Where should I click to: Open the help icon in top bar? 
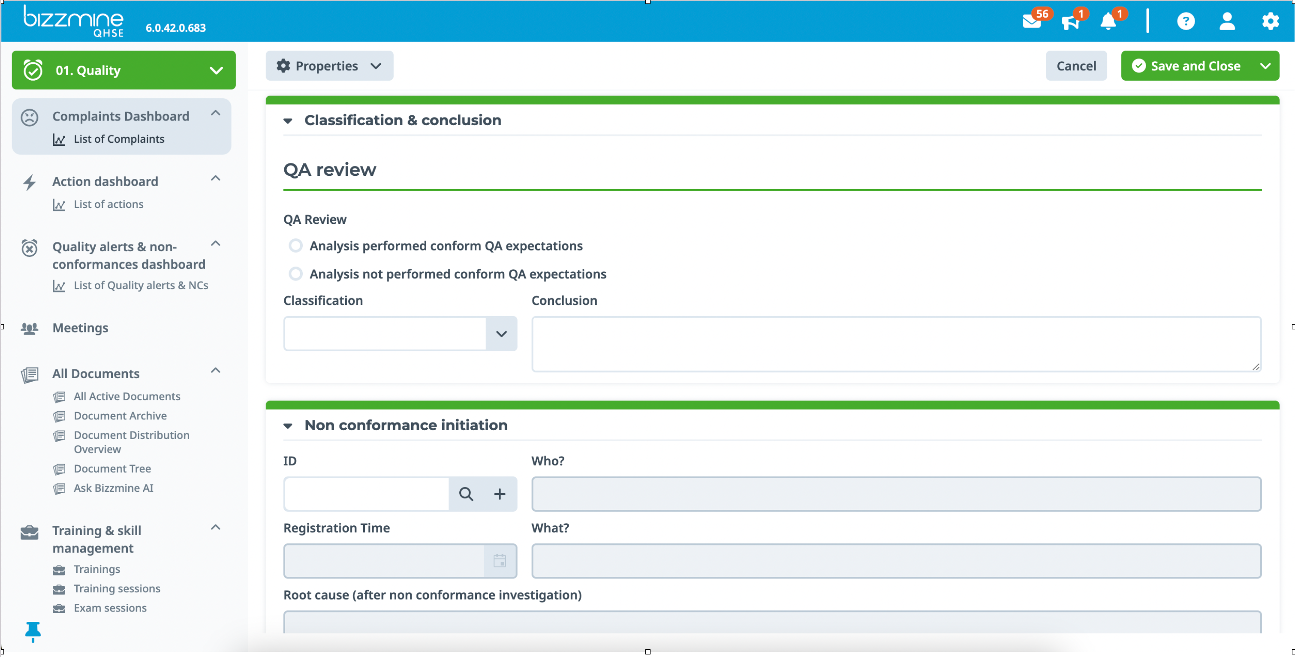coord(1186,21)
